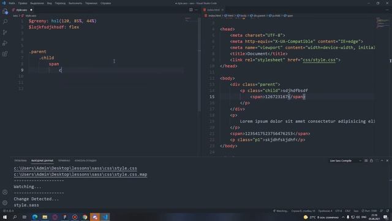Image resolution: width=392 pixels, height=221 pixels.
Task: Open the Source Control view
Action: [5, 33]
